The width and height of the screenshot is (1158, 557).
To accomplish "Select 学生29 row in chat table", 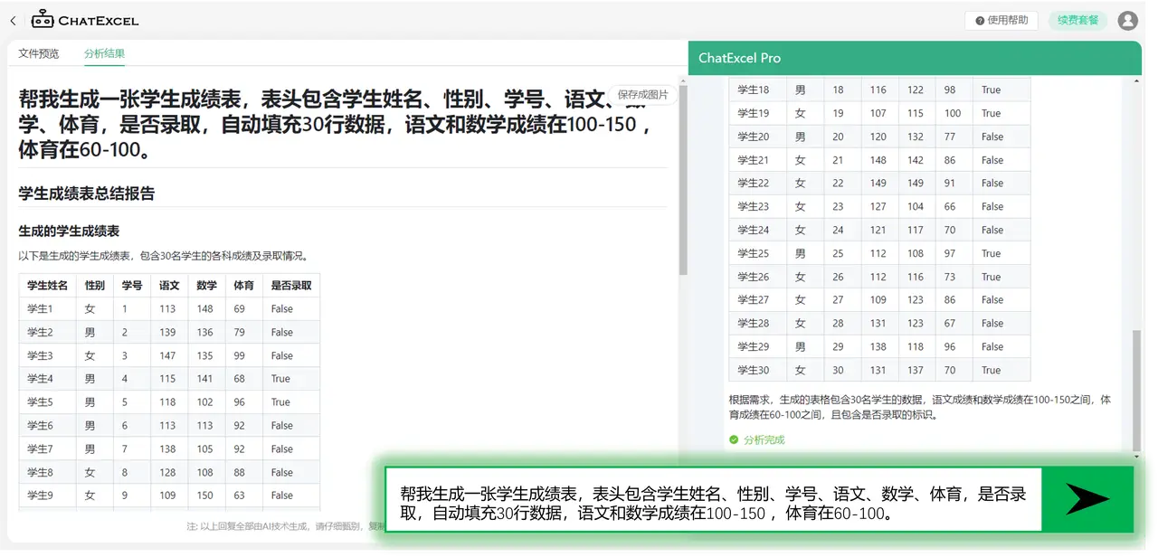I will 879,346.
